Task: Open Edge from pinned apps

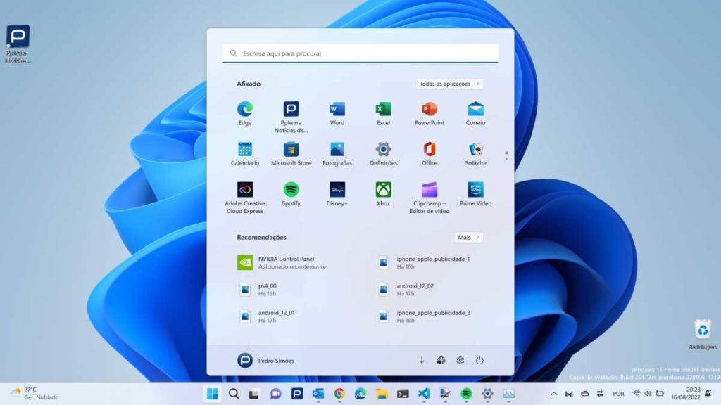Action: click(x=244, y=113)
